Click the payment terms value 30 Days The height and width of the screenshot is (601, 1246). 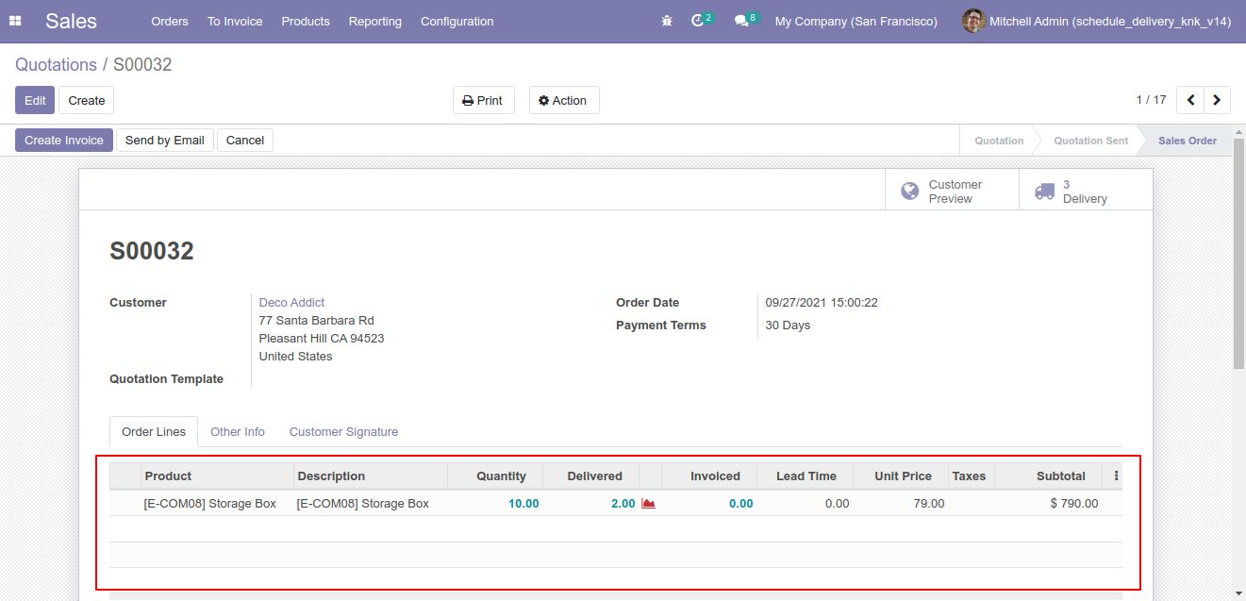tap(788, 326)
